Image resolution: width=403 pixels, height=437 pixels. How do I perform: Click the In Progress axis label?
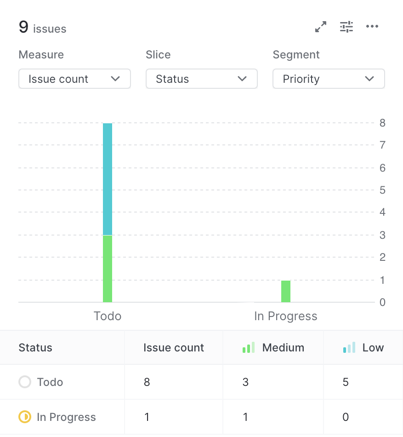tap(285, 316)
